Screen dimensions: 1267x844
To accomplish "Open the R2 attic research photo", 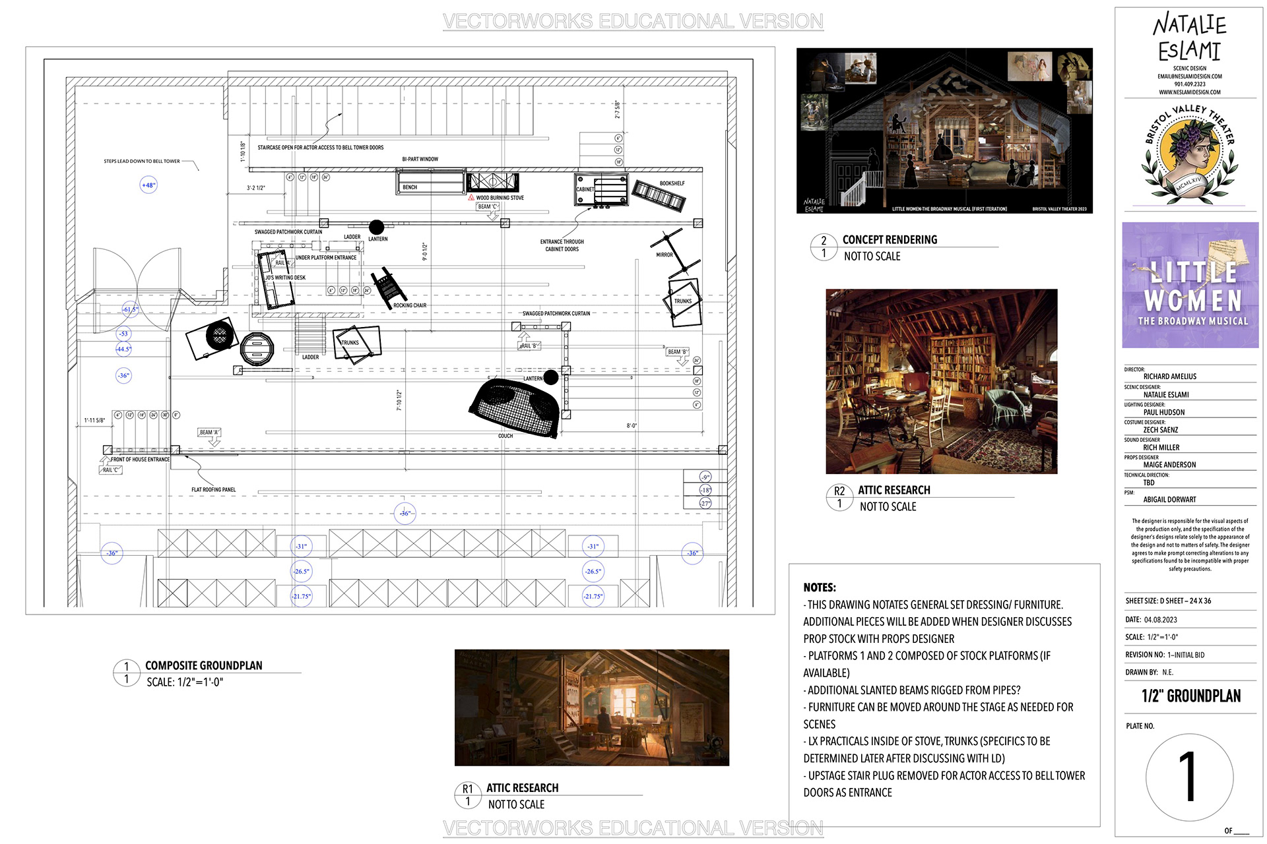I will (x=941, y=381).
